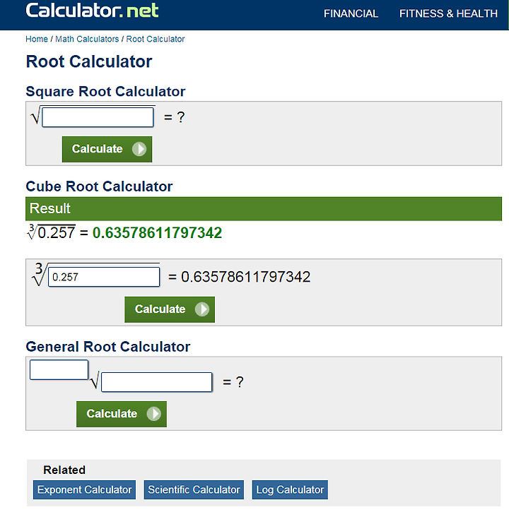The image size is (509, 529).
Task: Open the Exponent Calculator related link
Action: pos(84,489)
